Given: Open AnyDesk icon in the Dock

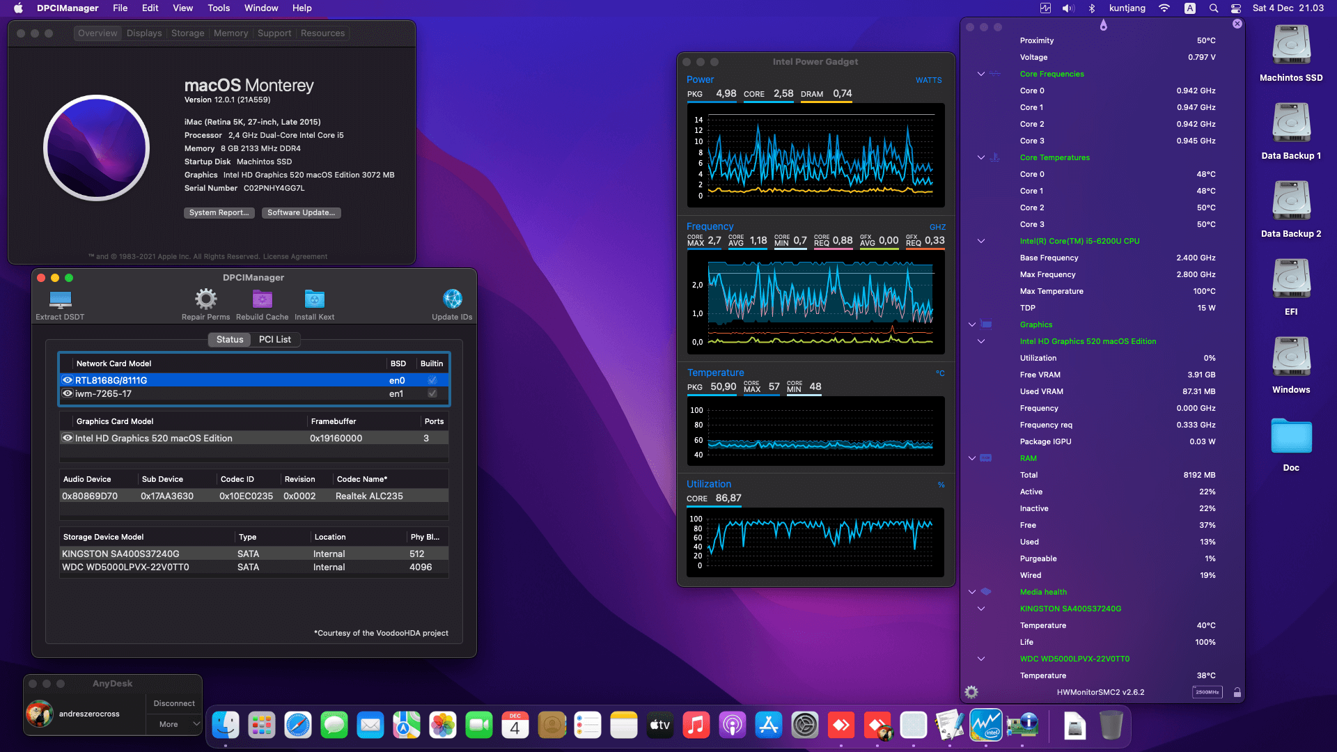Looking at the screenshot, I should tap(841, 726).
